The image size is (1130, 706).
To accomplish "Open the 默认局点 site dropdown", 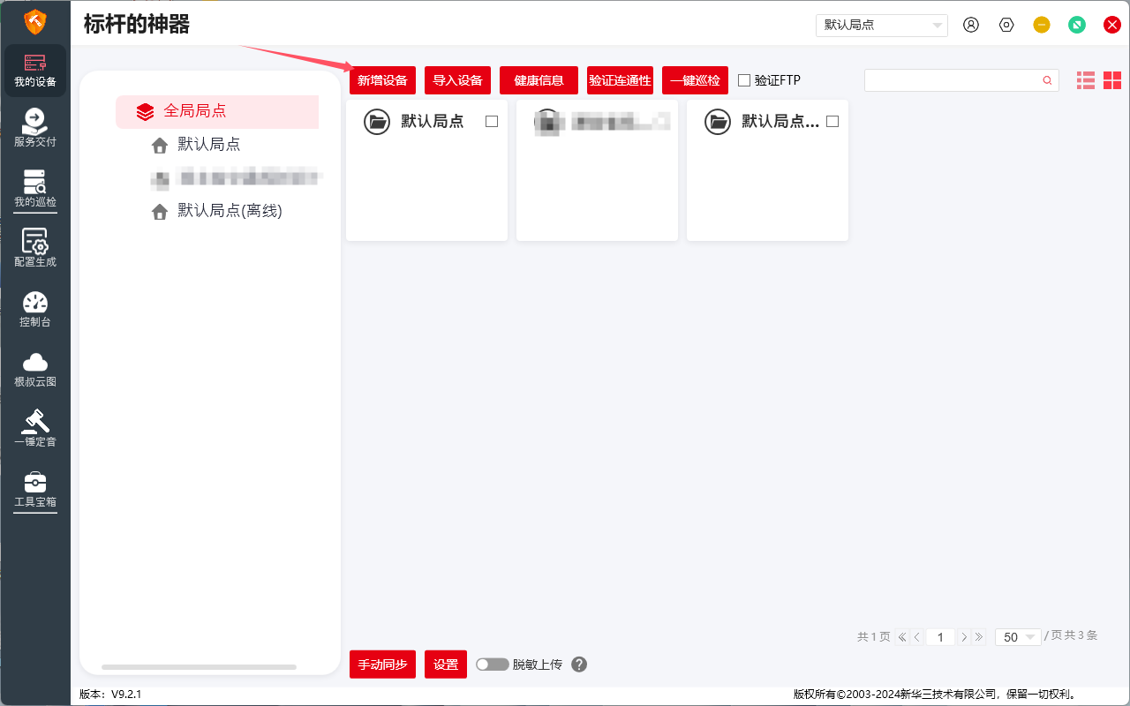I will [881, 26].
